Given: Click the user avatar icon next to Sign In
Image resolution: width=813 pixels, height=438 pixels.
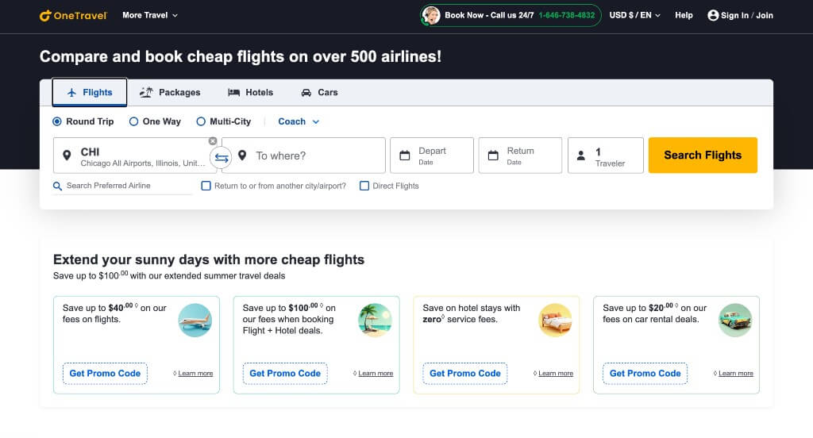Looking at the screenshot, I should [713, 16].
